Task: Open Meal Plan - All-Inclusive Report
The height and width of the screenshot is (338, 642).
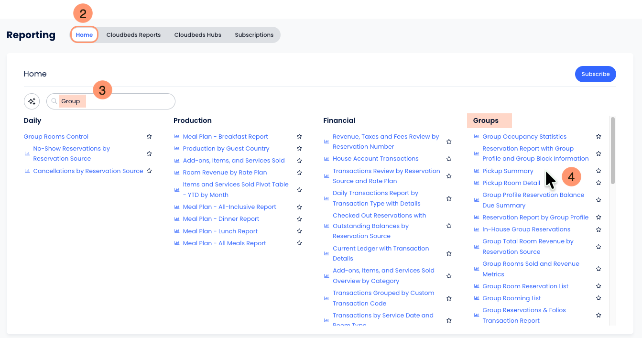Action: (x=229, y=207)
